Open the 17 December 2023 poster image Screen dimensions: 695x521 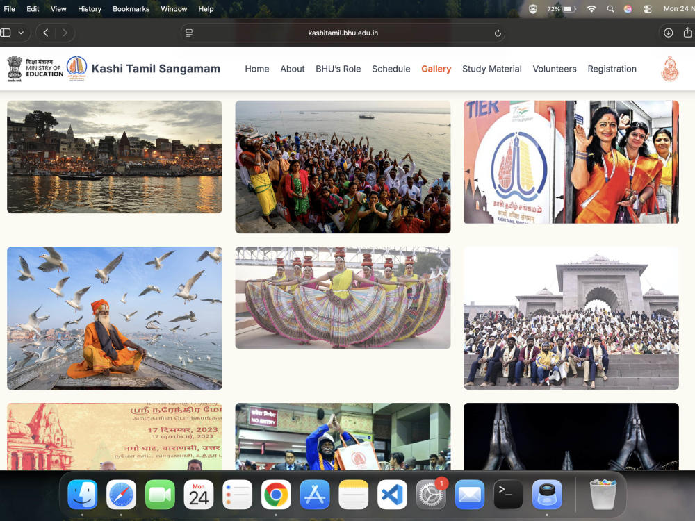point(115,436)
